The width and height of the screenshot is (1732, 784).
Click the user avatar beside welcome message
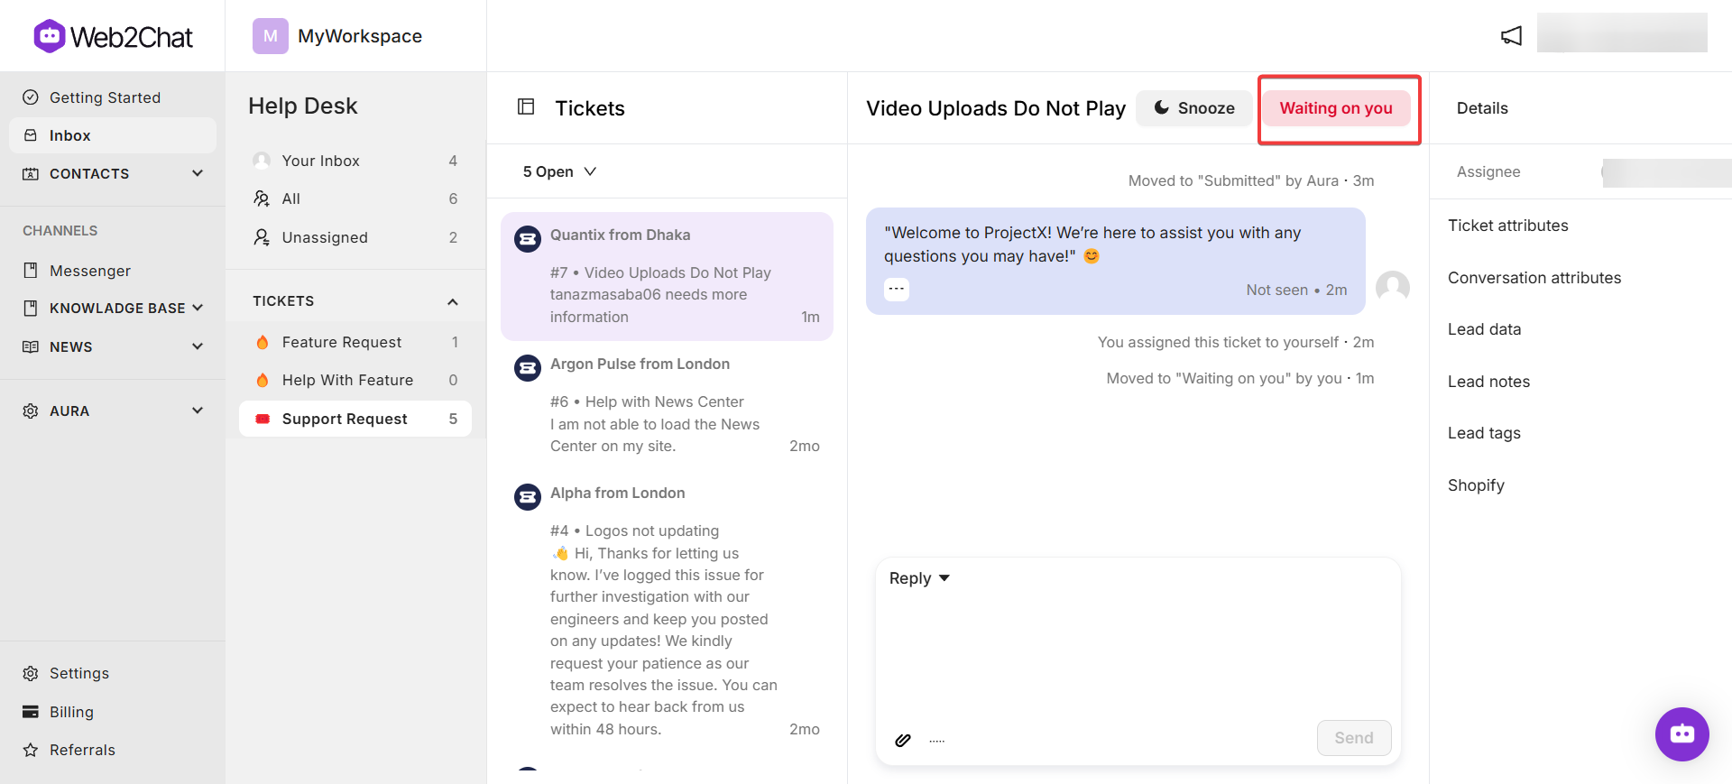[1392, 288]
